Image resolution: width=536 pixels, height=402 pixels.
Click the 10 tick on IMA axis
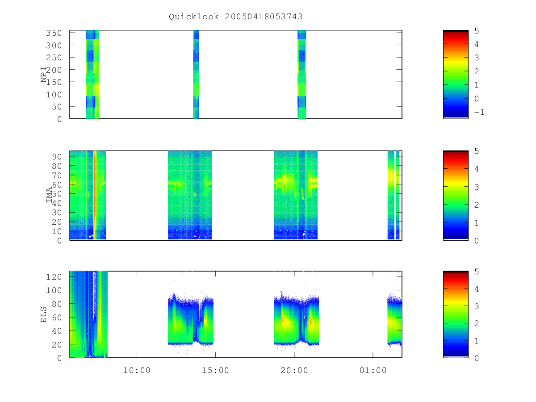[57, 231]
